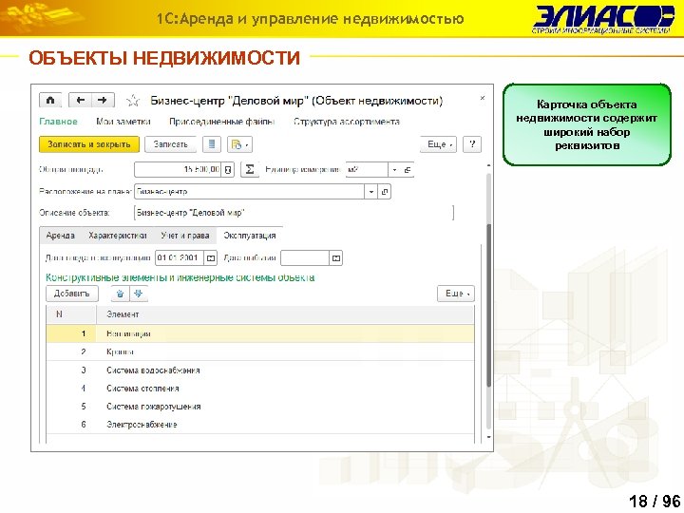Switch to the Характеристики tab
The height and width of the screenshot is (513, 684).
pyautogui.click(x=118, y=236)
